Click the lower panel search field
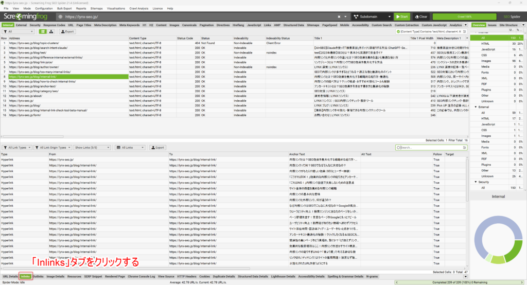 [x=432, y=148]
